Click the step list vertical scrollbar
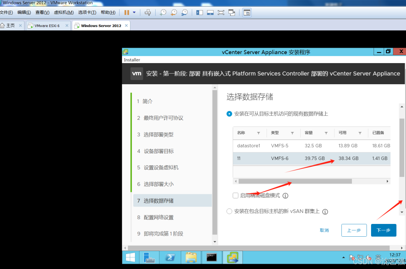 (215, 162)
